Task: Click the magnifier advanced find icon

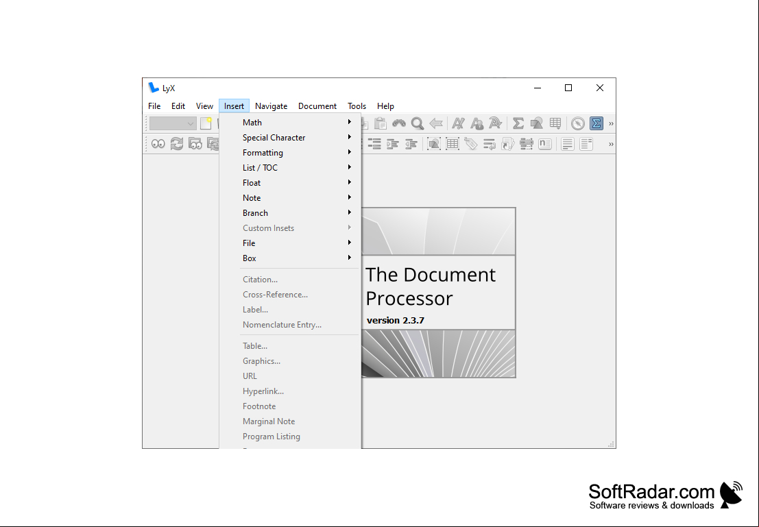Action: click(418, 123)
